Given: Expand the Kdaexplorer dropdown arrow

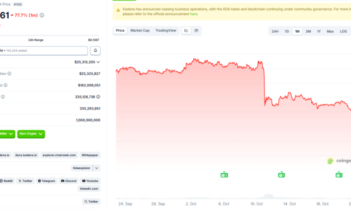Looking at the screenshot, I should (97, 168).
